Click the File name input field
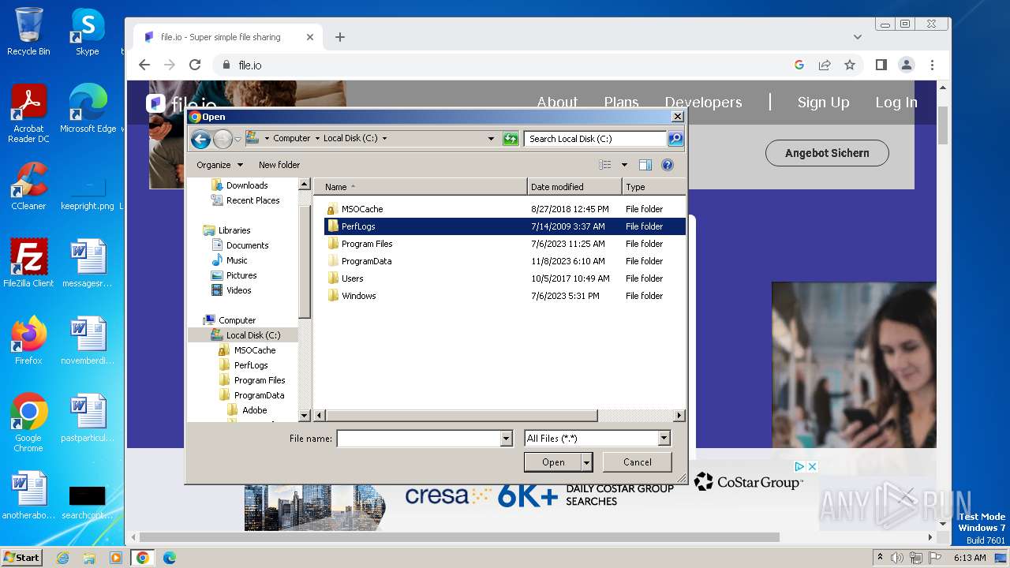1010x568 pixels. (419, 439)
